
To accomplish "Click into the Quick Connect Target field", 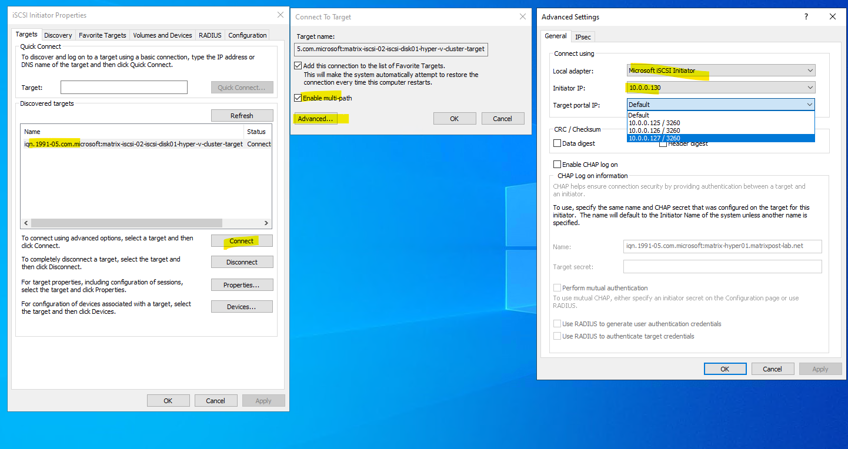I will (123, 88).
